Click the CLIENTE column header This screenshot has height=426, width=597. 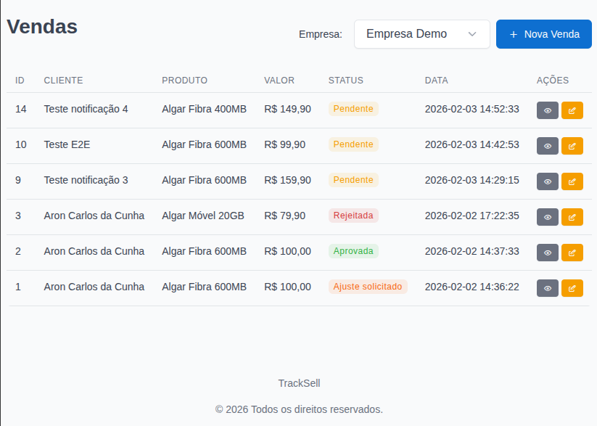[x=63, y=81]
